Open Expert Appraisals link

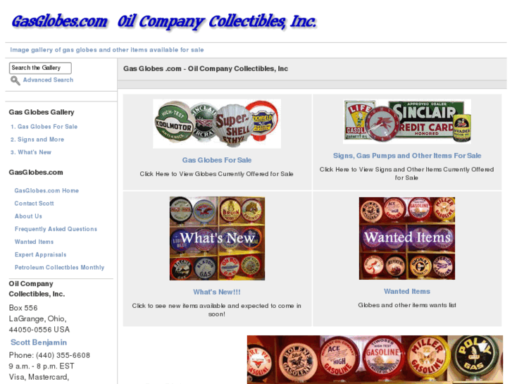click(x=40, y=254)
